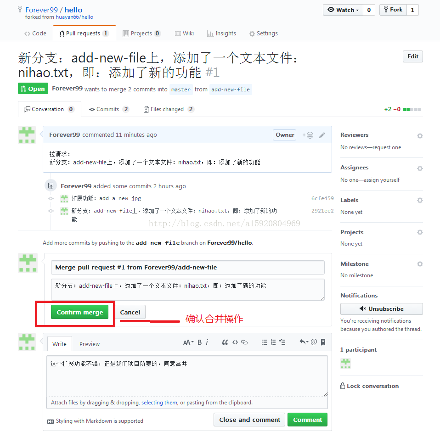Submit with the green Comment button

[x=308, y=420]
